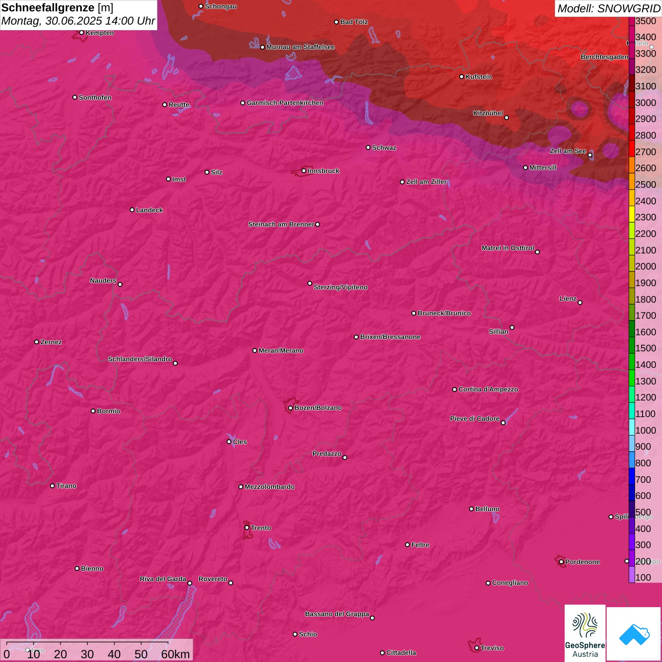Click the 100 violet legend swatch

pyautogui.click(x=632, y=574)
